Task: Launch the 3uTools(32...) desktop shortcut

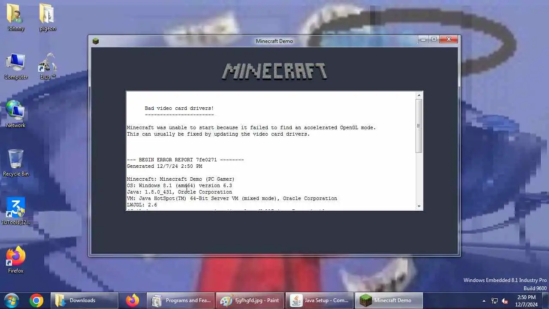Action: [16, 211]
